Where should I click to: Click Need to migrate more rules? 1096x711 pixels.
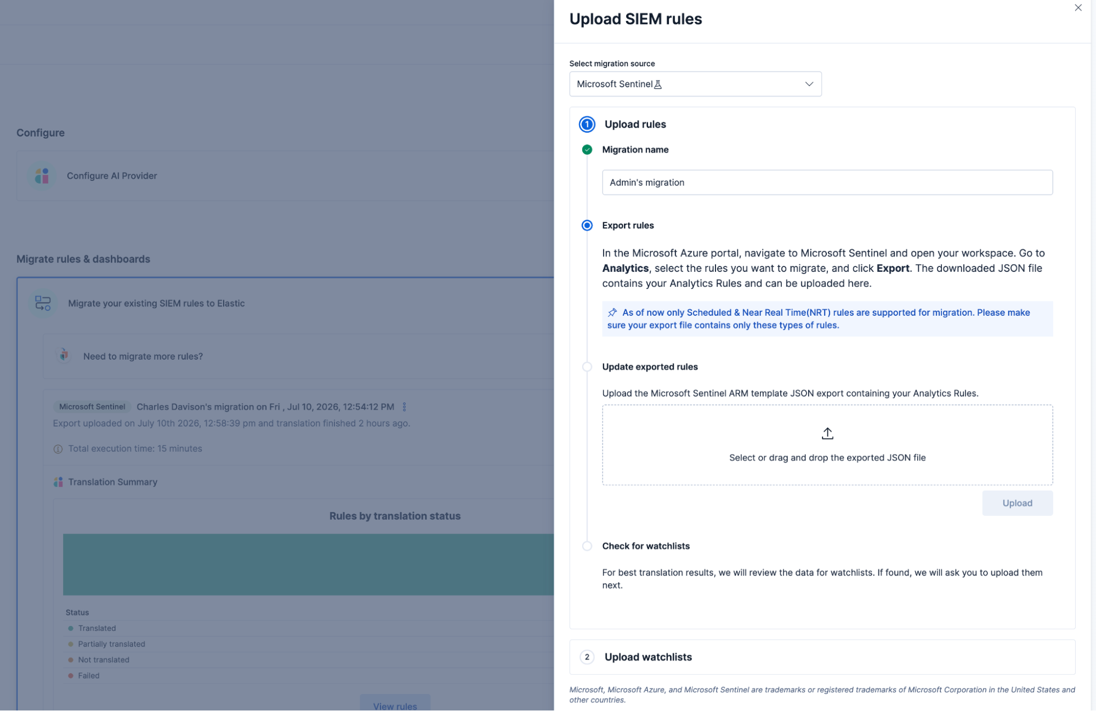pos(143,356)
